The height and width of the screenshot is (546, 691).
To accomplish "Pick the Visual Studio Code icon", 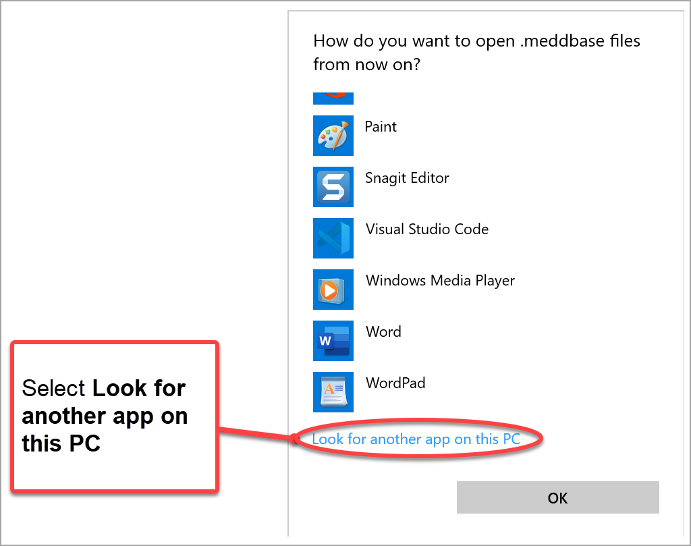I will [333, 238].
